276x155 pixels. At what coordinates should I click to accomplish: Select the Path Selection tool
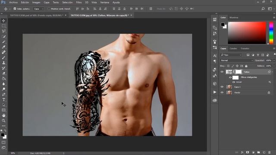(x=3, y=105)
